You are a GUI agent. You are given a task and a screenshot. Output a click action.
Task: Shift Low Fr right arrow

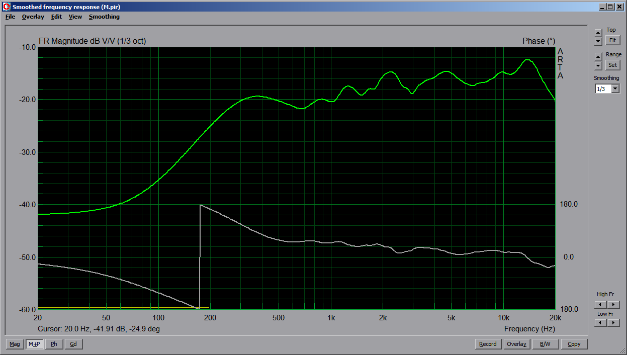click(613, 323)
